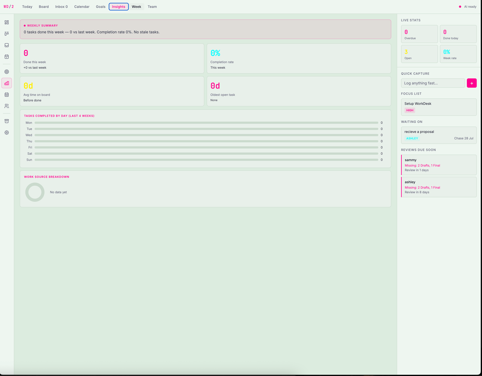Click the Fri completed tasks bar

click(206, 148)
